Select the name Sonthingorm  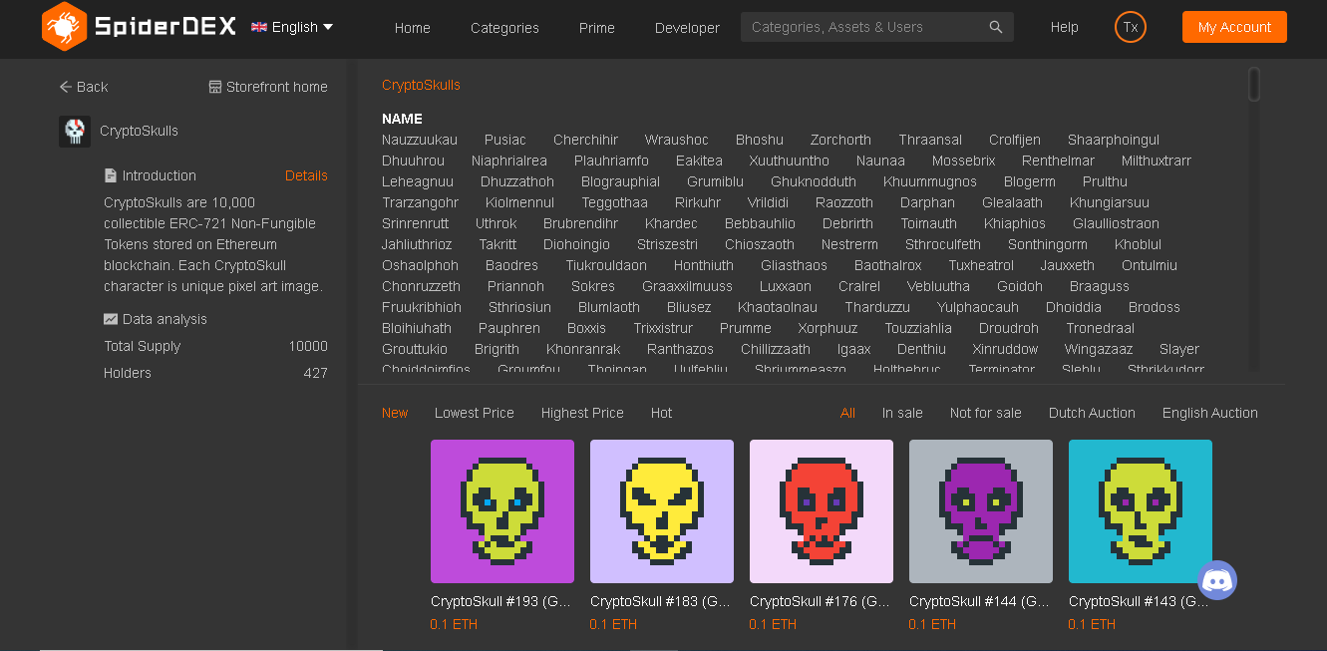pos(1048,244)
